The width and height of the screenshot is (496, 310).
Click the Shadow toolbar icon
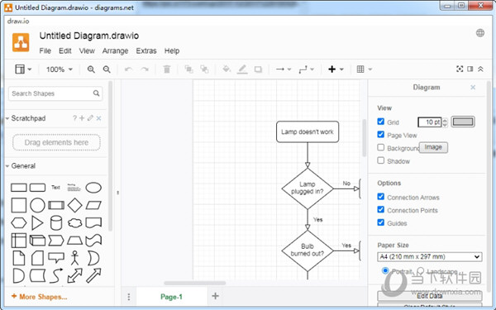[x=258, y=69]
